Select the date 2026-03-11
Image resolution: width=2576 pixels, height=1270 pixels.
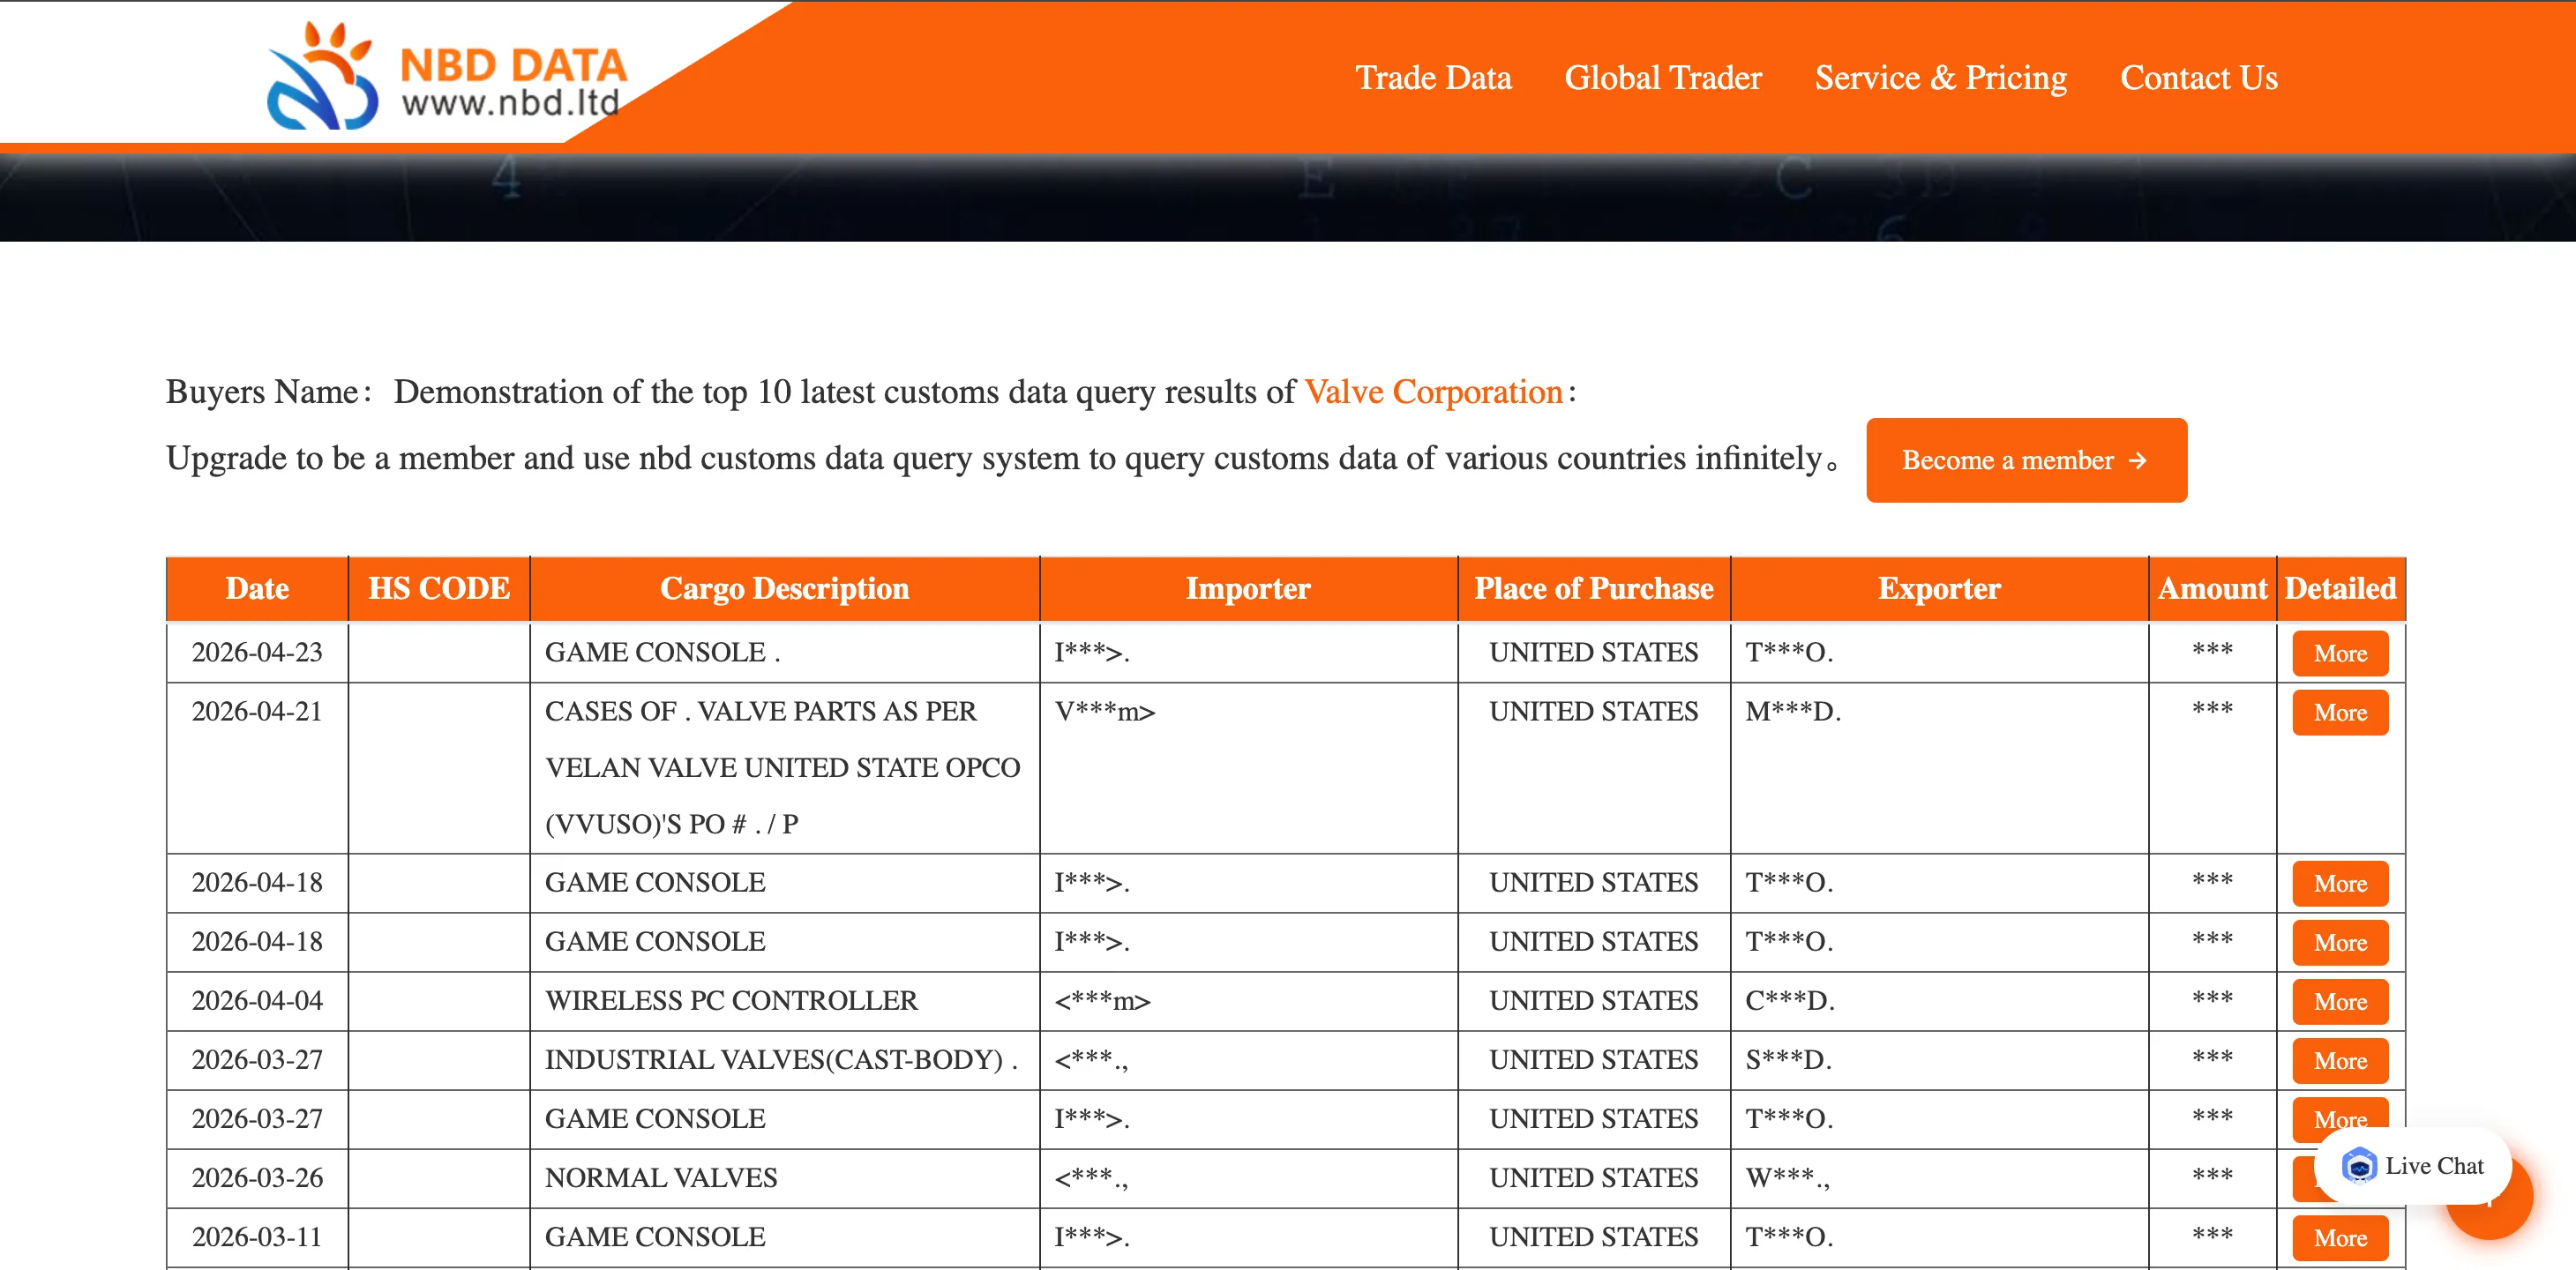(x=257, y=1236)
